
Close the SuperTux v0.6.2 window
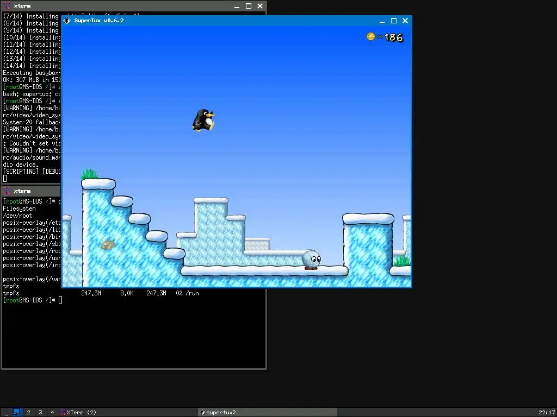(x=405, y=21)
